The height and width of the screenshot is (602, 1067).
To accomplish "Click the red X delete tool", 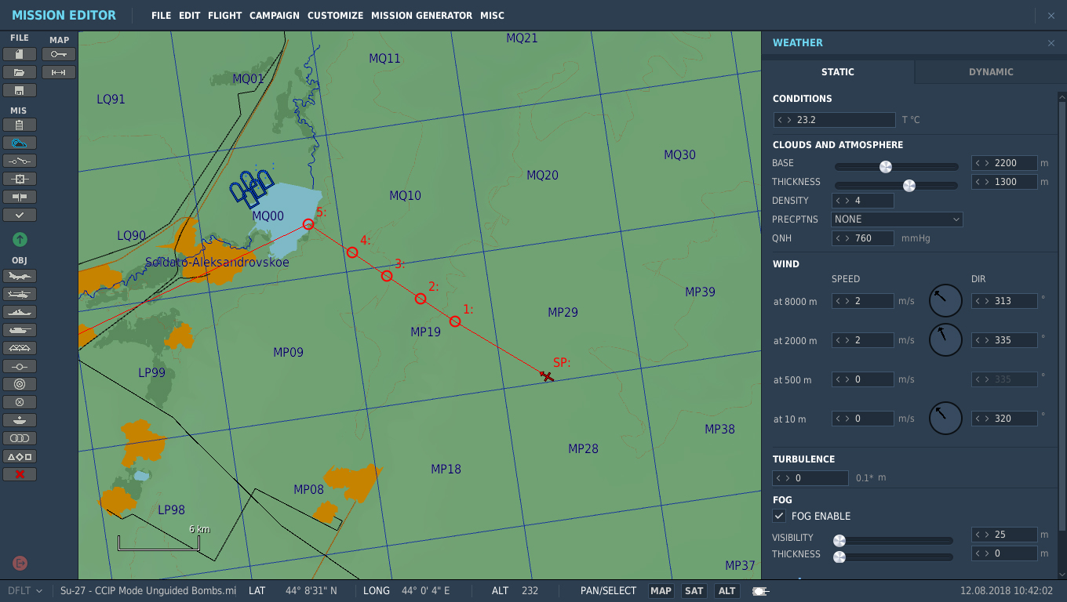I will [20, 474].
